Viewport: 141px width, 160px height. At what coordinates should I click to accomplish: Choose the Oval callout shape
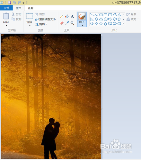coord(115,24)
